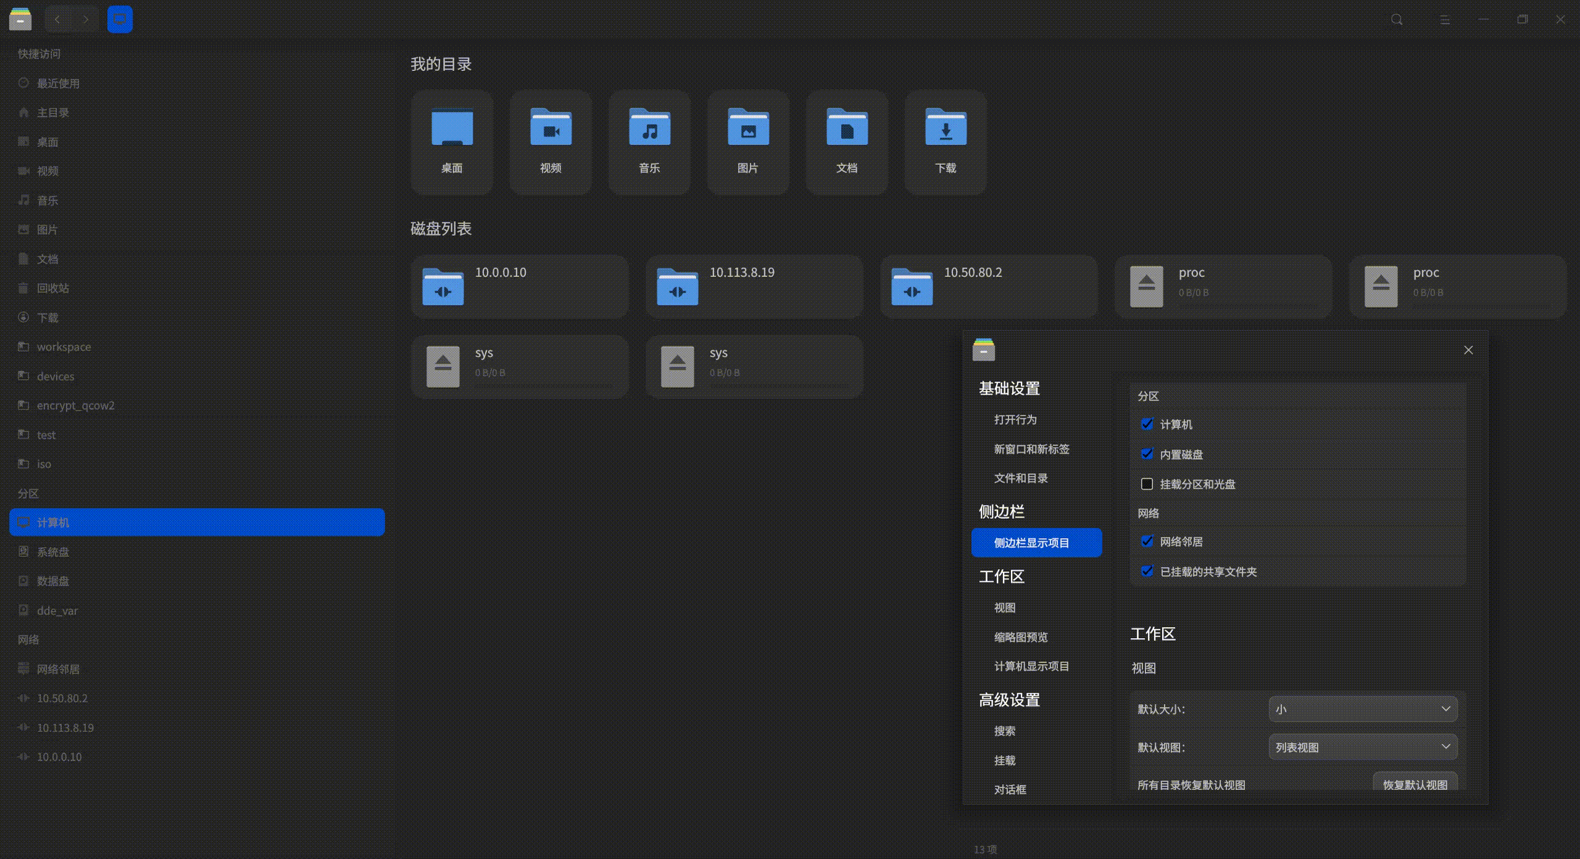Select 网络邻居 in the sidebar
The image size is (1580, 859).
tap(197, 669)
